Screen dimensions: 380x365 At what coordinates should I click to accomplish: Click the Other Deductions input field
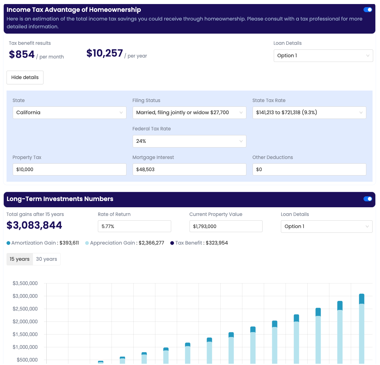(309, 170)
